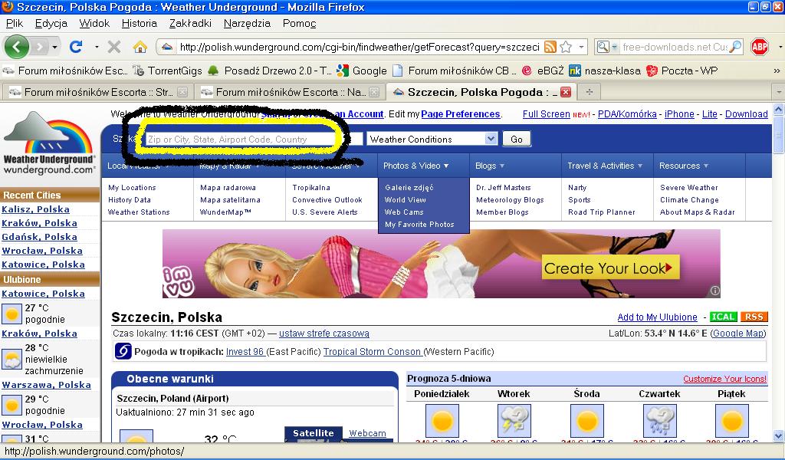Expand the Travel & Activities menu
The width and height of the screenshot is (785, 460).
[x=606, y=166]
